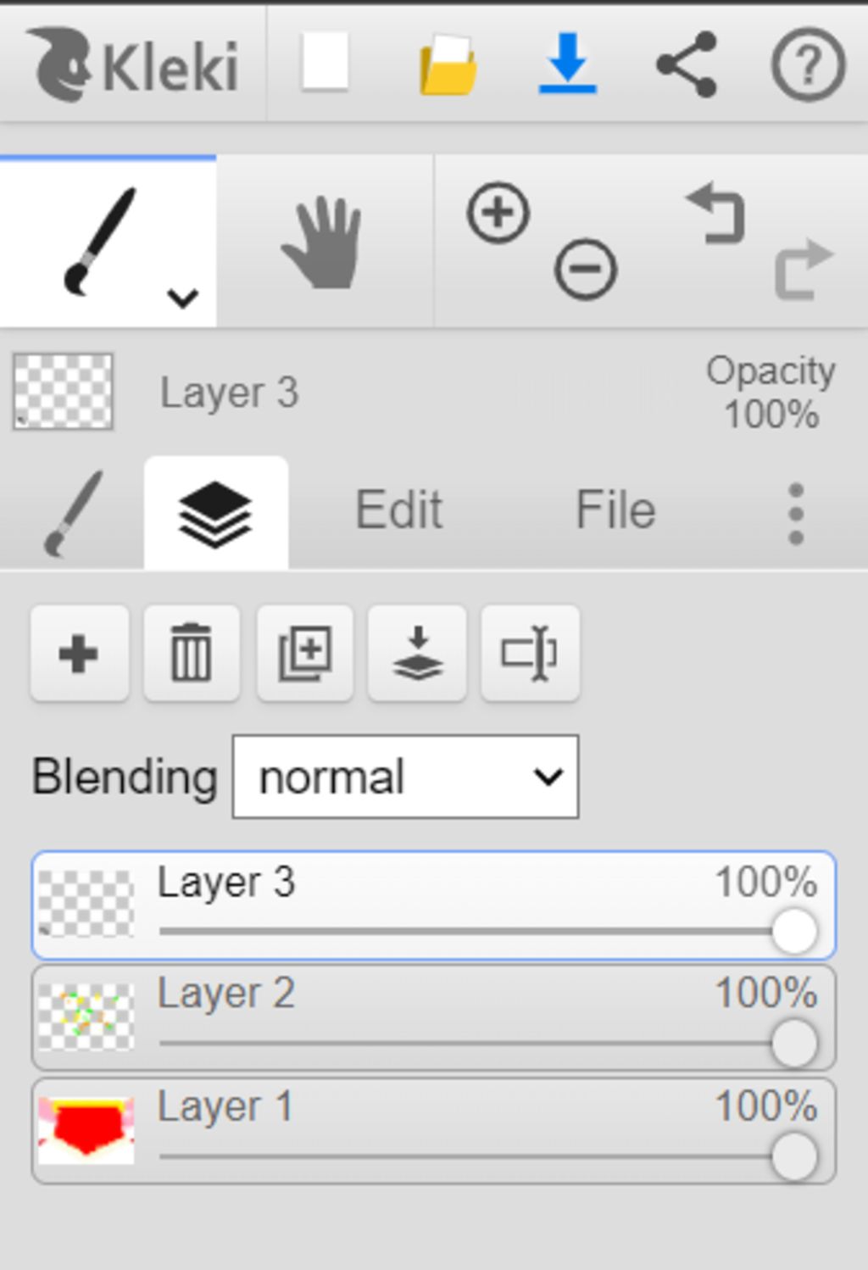Expand the brush tool chevron

click(x=182, y=298)
